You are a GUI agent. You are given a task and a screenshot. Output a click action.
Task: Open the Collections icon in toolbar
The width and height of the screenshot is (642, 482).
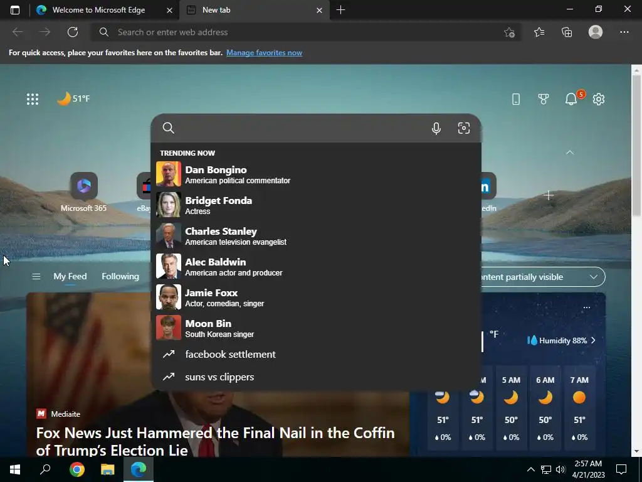[x=567, y=32]
